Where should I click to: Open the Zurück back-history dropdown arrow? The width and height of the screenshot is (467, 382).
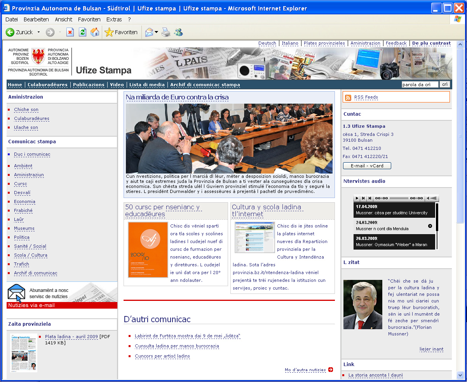(x=38, y=33)
